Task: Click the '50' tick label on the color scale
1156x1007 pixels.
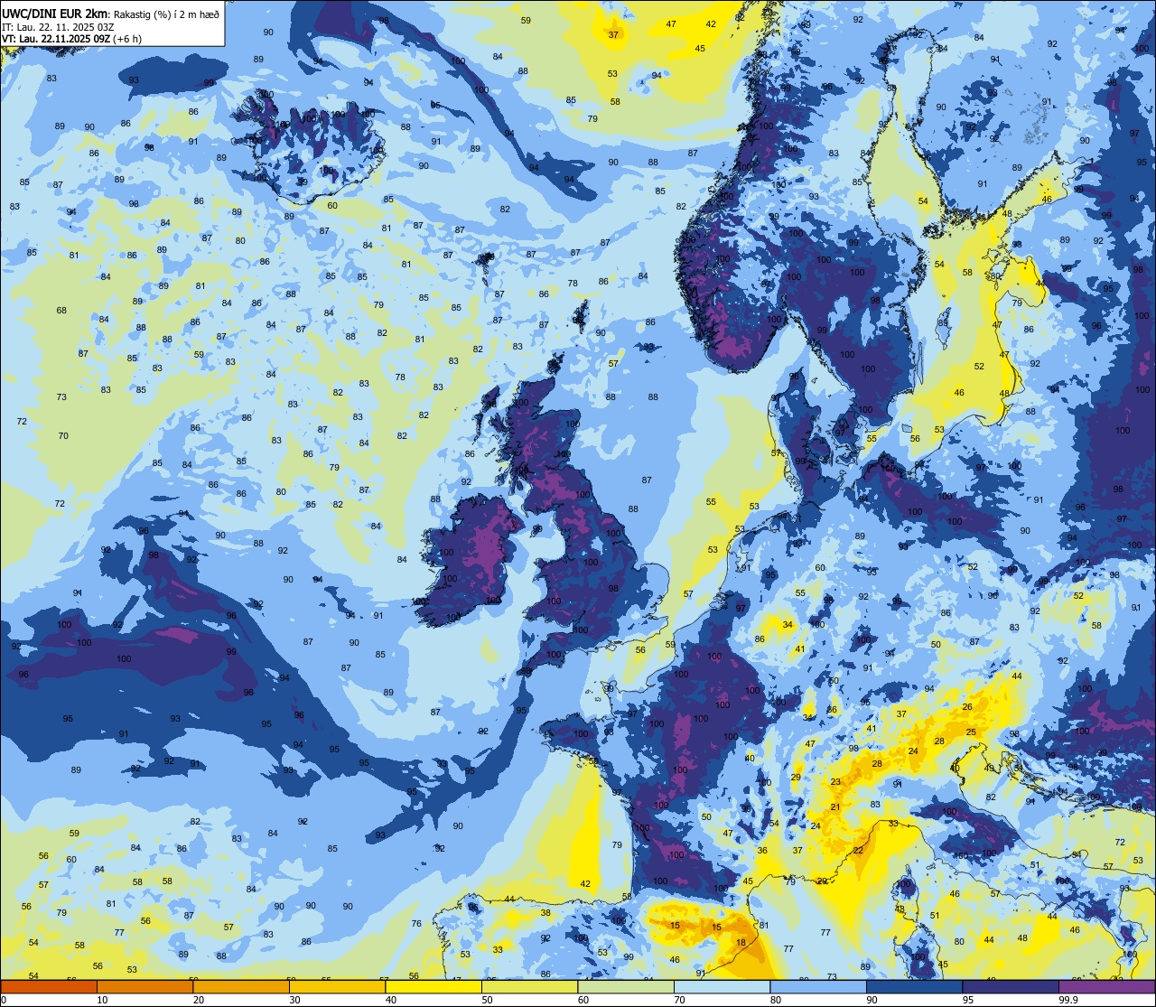Action: click(487, 1000)
